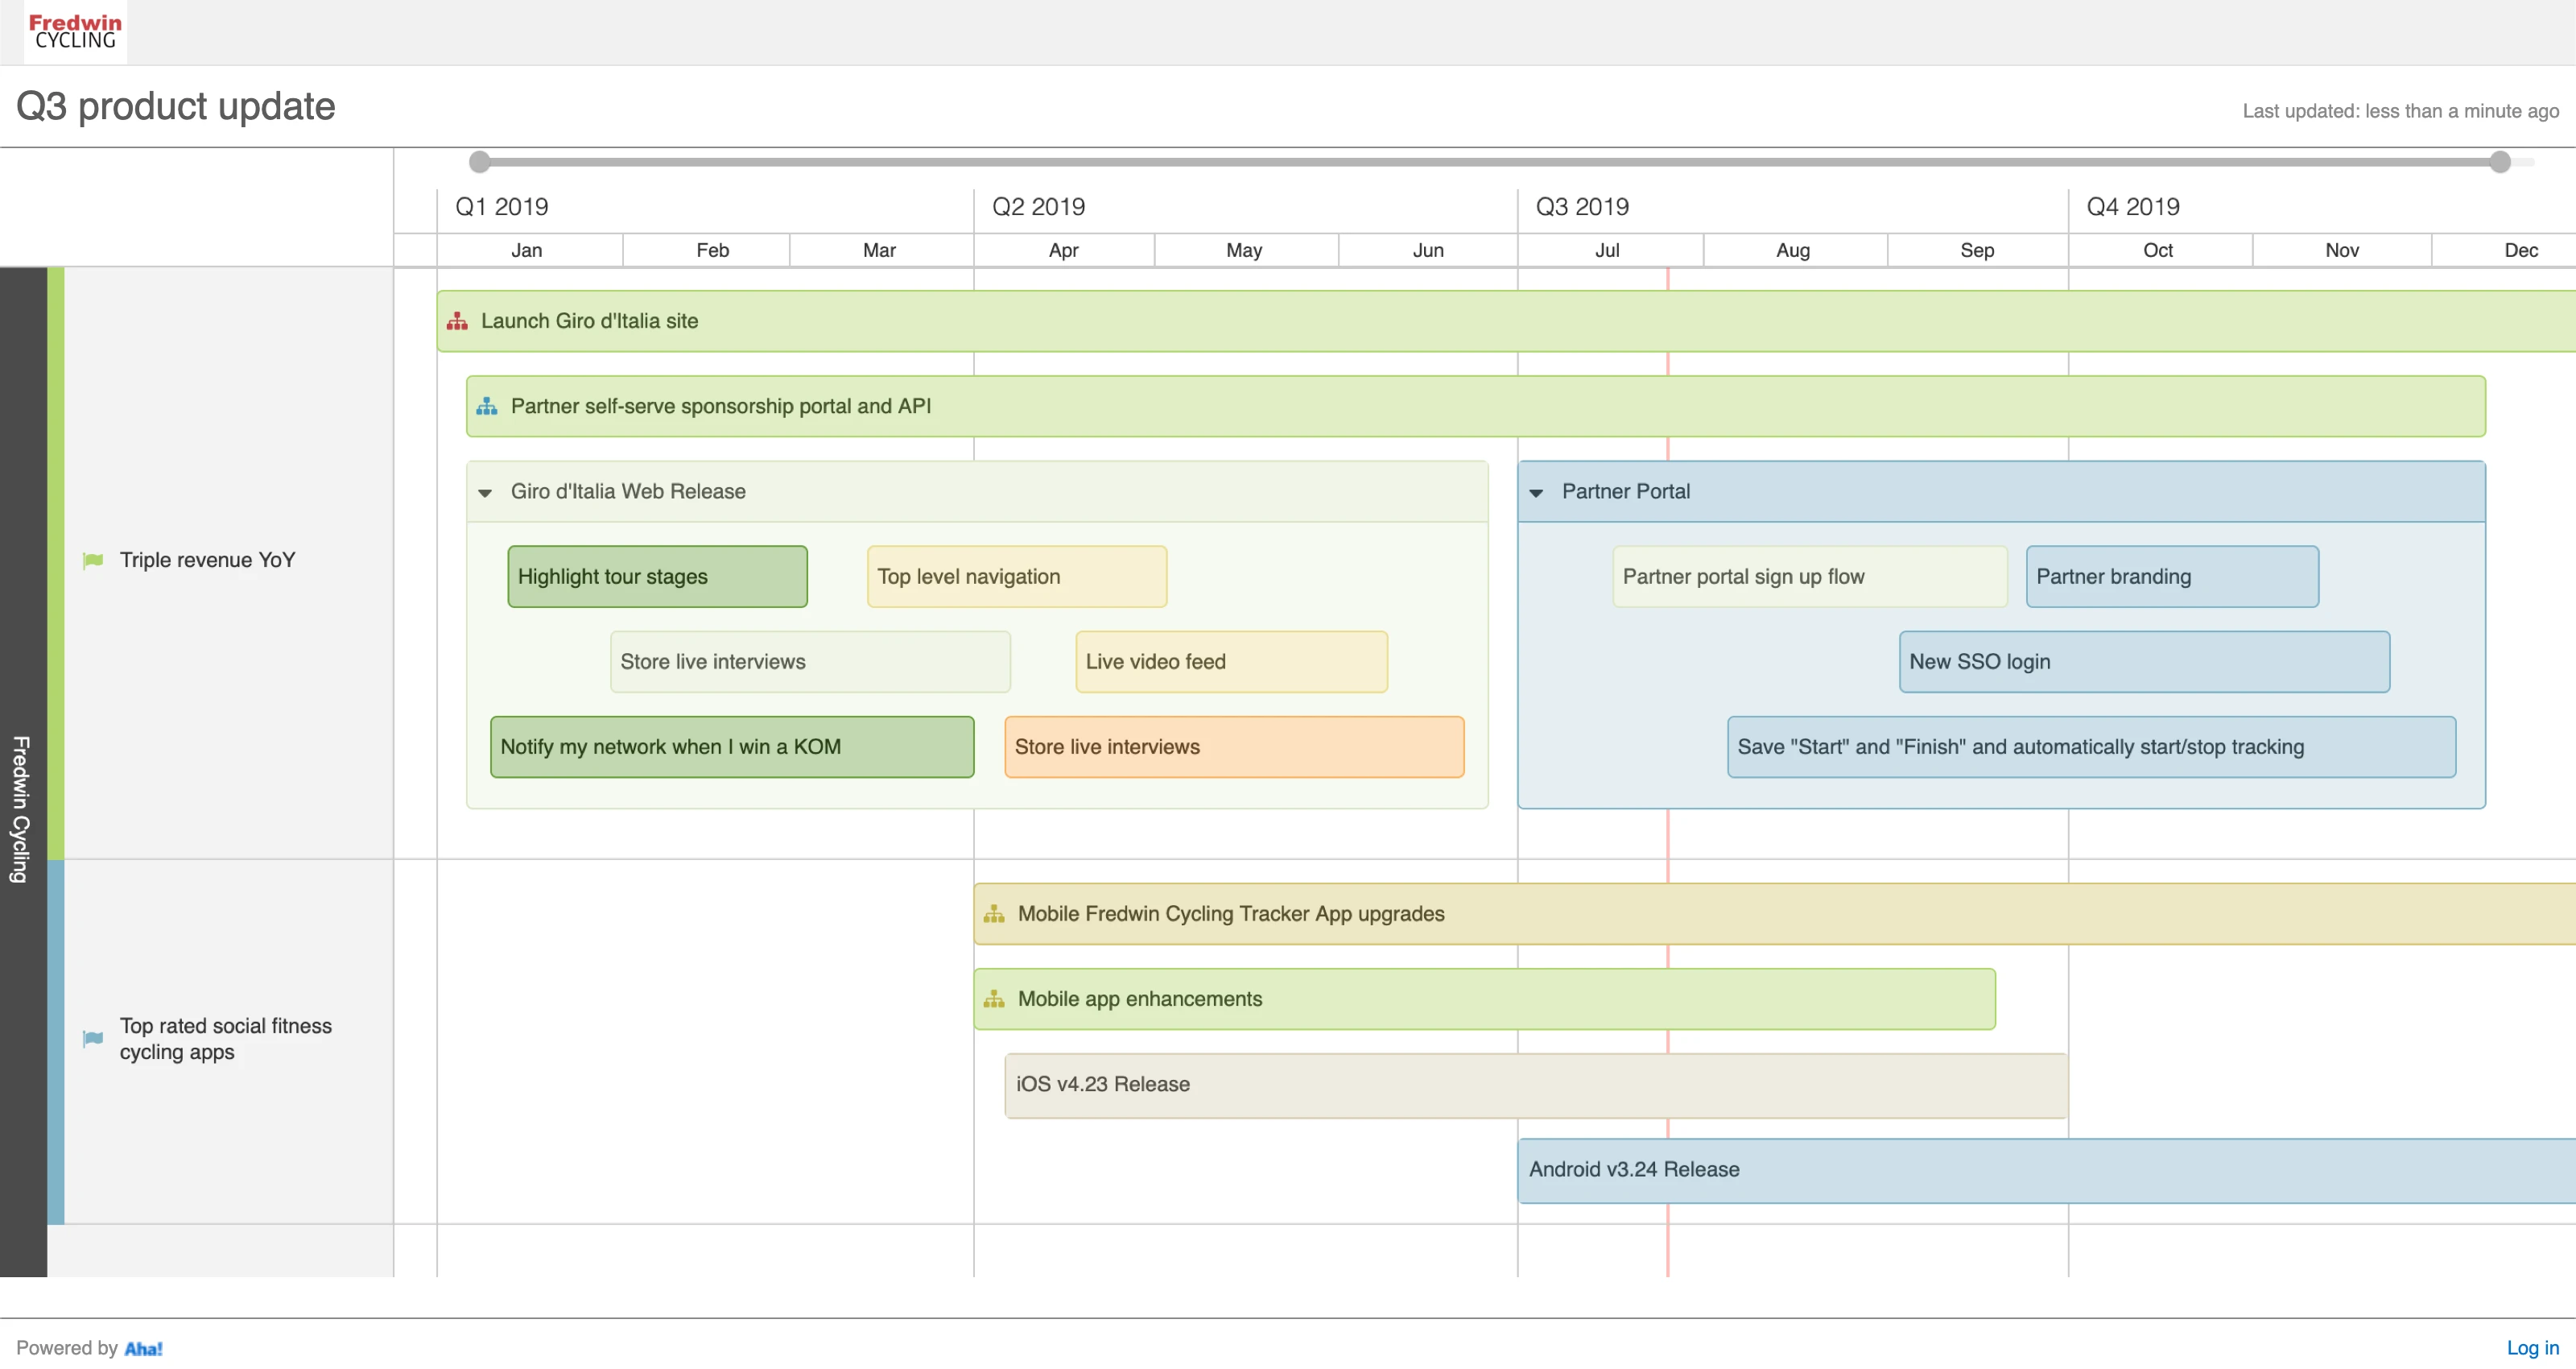Screen dimensions: 2576x1369
Task: Click the vertical Fredwin Cycling sidebar label
Action: pos(22,809)
